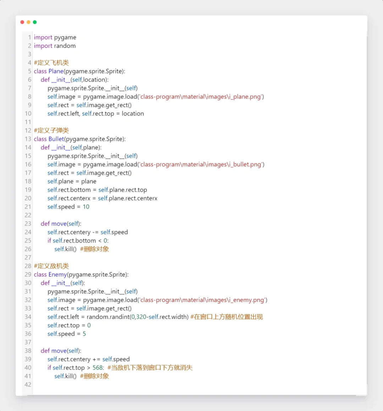Click 'self.rect.centery -= self.speed' line

tap(88, 232)
